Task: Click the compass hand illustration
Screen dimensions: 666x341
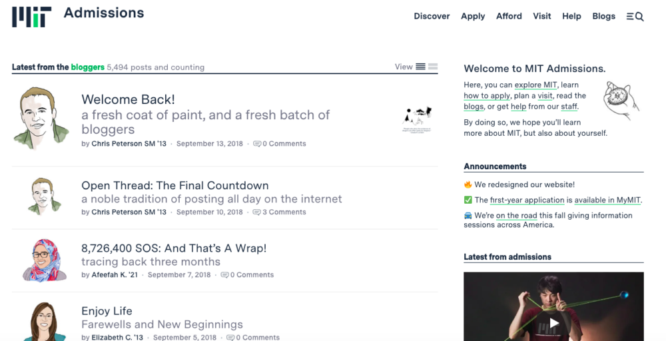Action: [619, 99]
